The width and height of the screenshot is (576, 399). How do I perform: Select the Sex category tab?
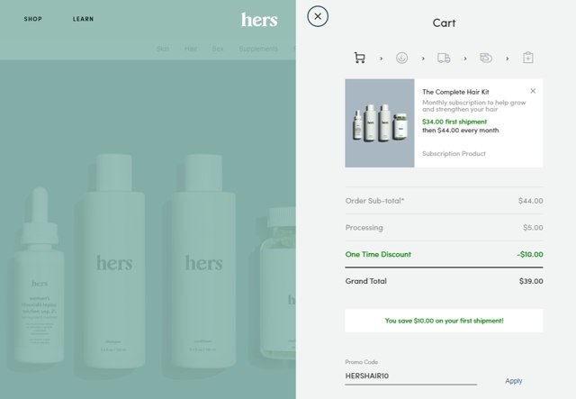(218, 49)
